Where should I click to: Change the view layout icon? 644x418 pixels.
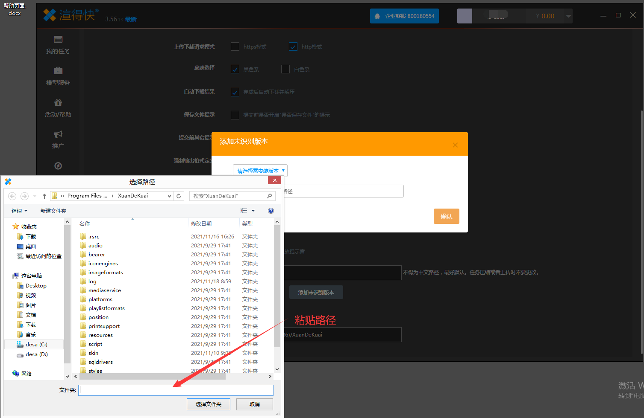coord(244,211)
